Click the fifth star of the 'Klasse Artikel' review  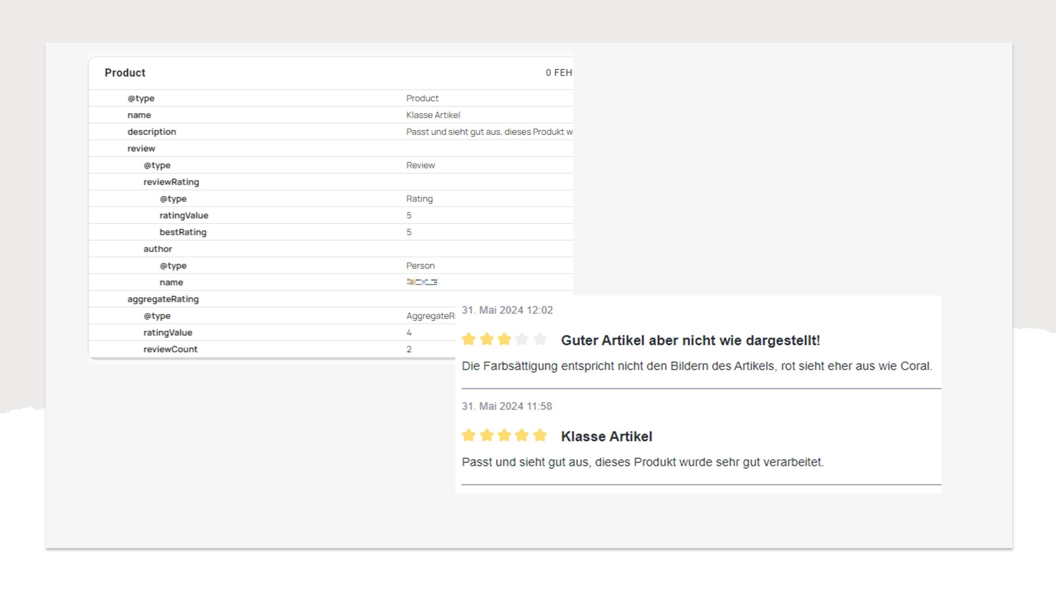pyautogui.click(x=540, y=435)
